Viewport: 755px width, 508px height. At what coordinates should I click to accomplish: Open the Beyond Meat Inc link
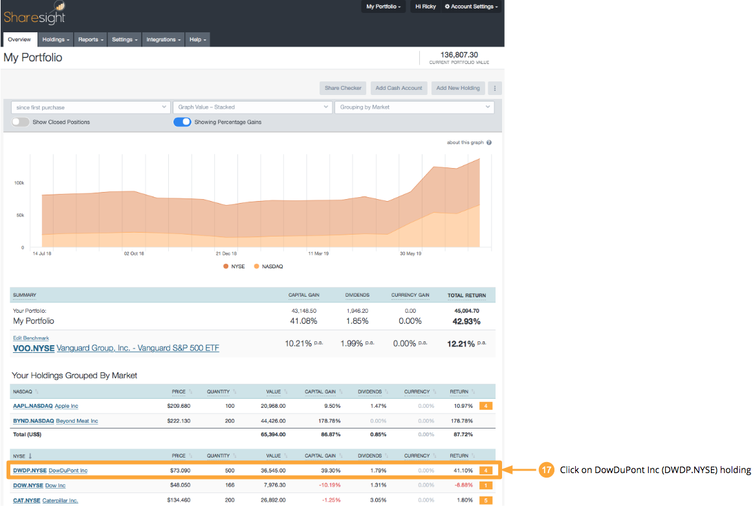(77, 421)
